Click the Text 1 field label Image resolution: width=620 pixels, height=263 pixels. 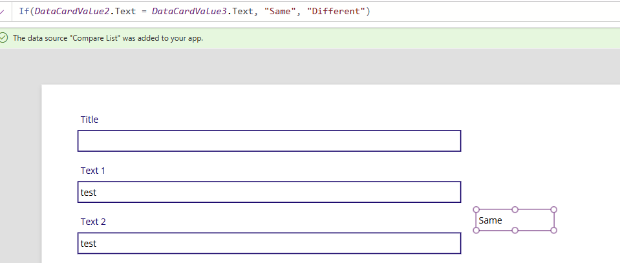point(93,171)
